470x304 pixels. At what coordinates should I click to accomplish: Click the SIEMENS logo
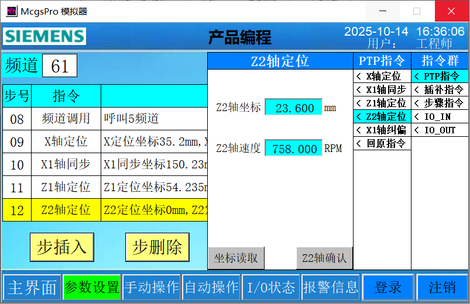click(x=44, y=36)
